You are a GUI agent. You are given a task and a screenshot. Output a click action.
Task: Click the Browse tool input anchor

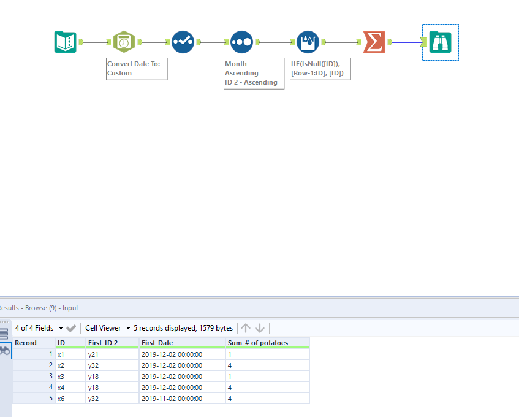tap(425, 42)
